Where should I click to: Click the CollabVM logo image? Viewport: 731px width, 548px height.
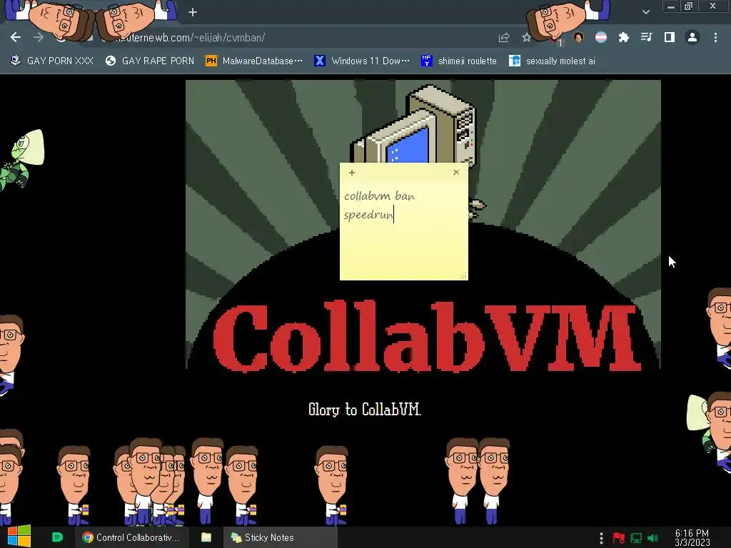423,225
